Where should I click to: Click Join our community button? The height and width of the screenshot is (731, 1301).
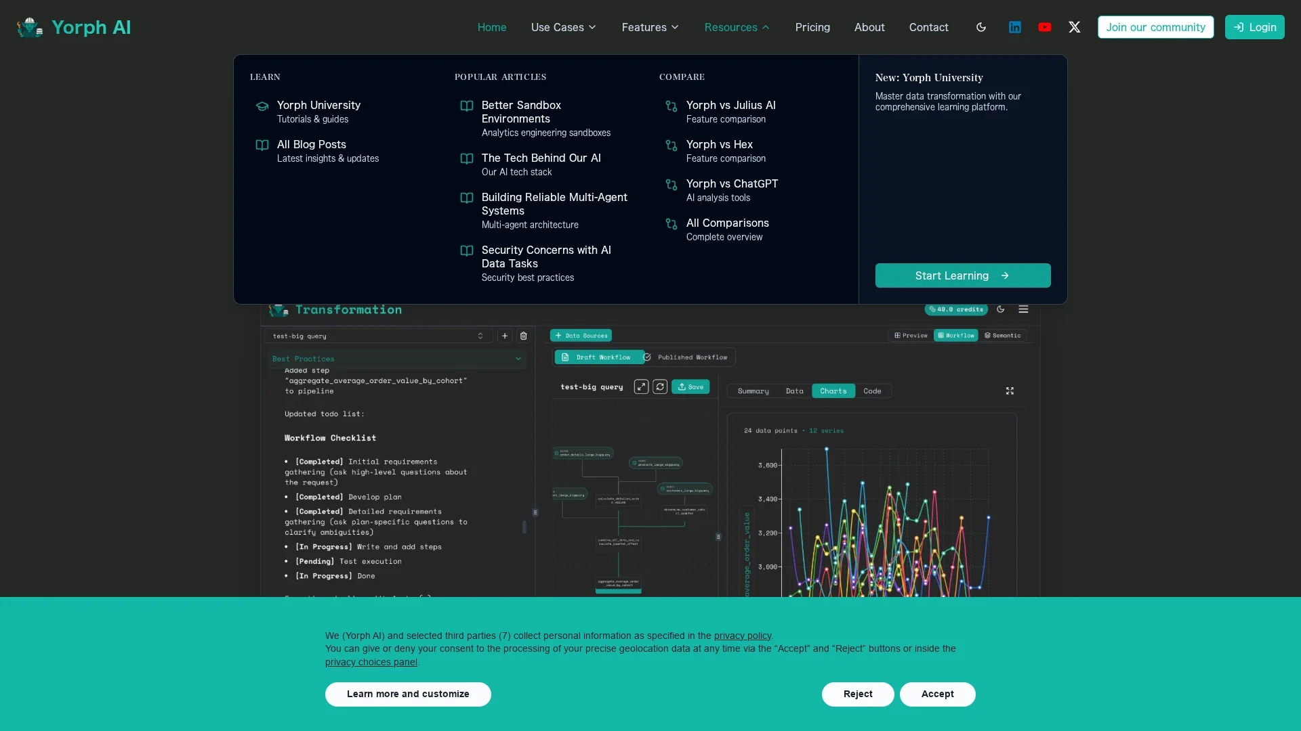[1156, 27]
